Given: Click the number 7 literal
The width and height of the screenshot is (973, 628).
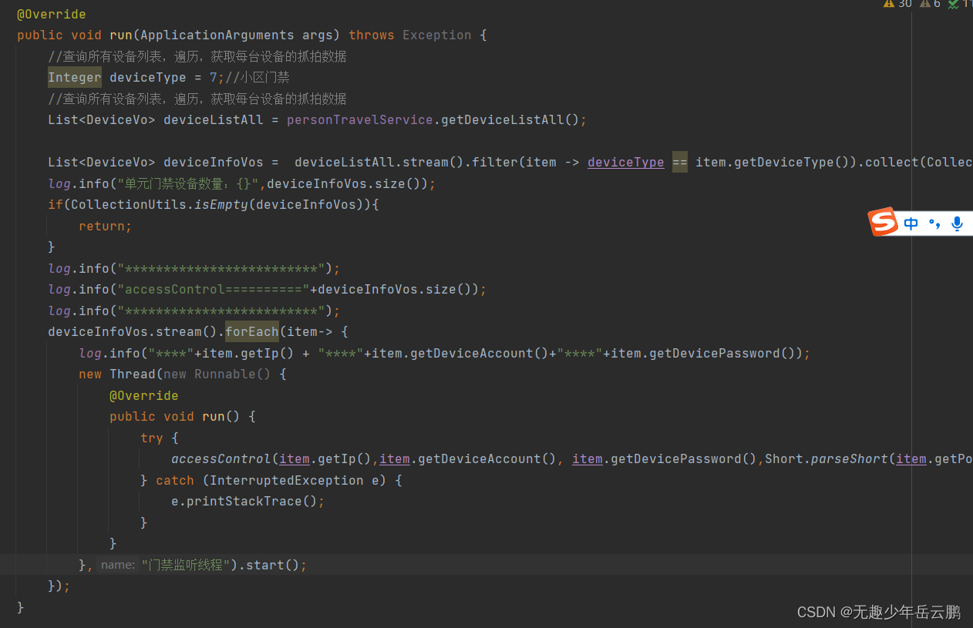Looking at the screenshot, I should coord(214,77).
